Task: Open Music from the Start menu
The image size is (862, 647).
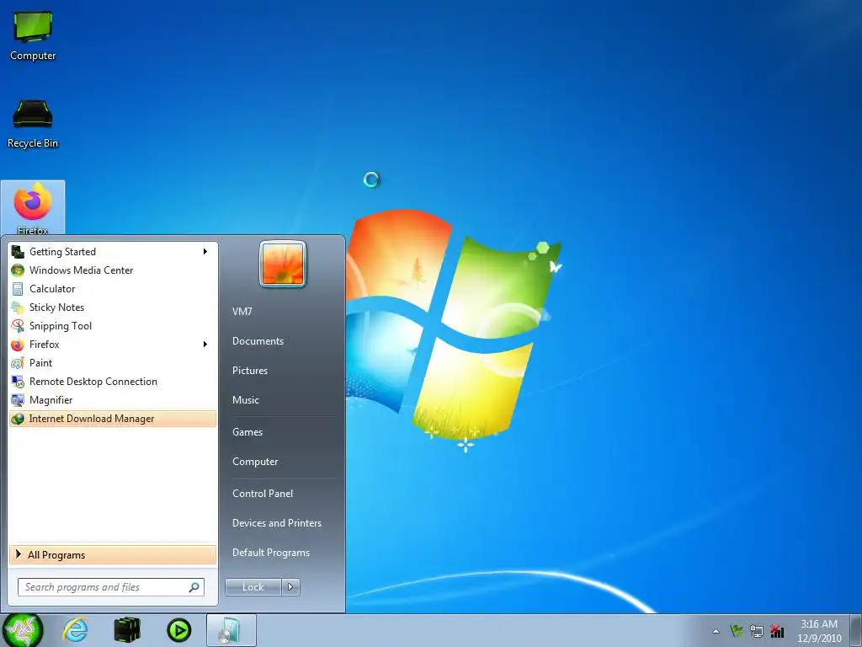Action: click(x=245, y=400)
